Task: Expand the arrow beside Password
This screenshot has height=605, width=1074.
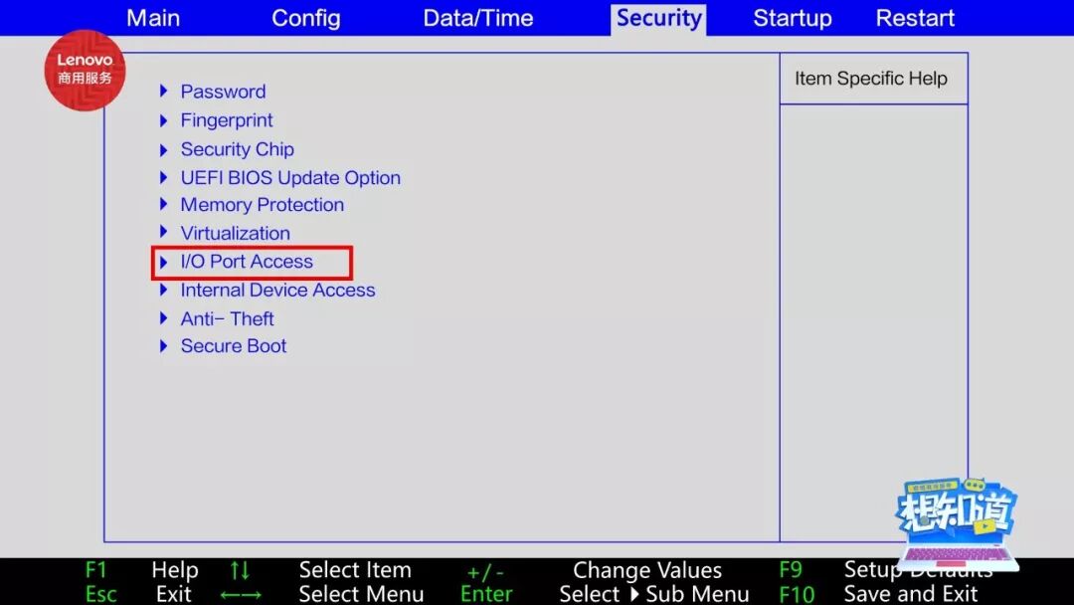Action: point(164,92)
